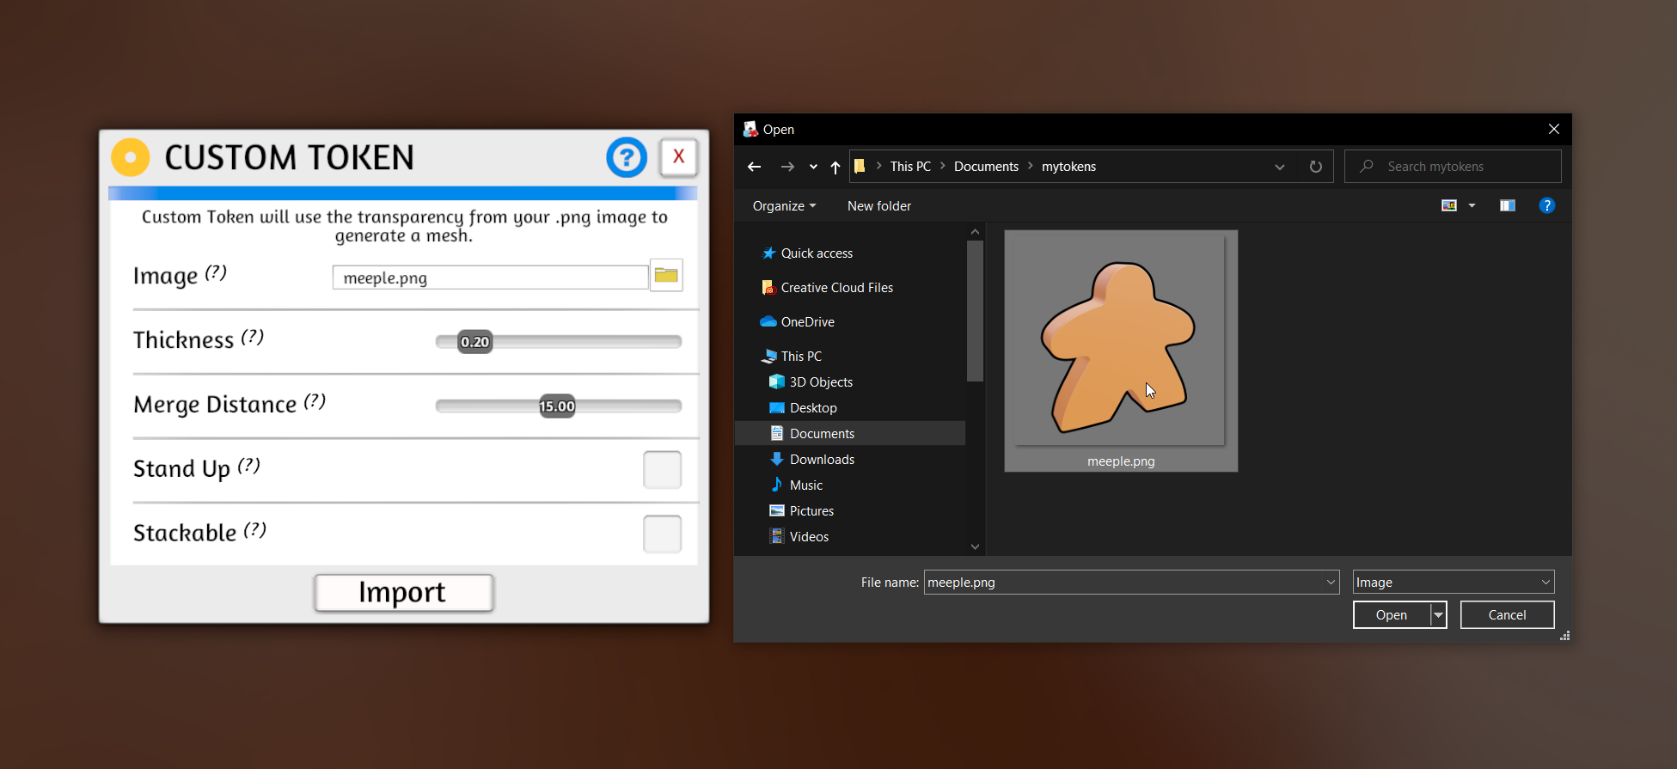Viewport: 1677px width, 769px height.
Task: Click mytokens in the address breadcrumb
Action: [x=1068, y=167]
